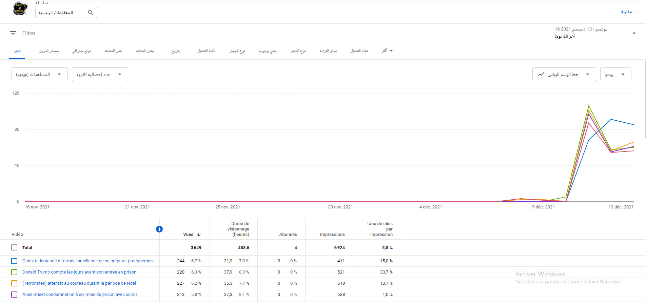This screenshot has width=646, height=302.
Task: Add a metric with the blue plus icon
Action: click(x=159, y=229)
